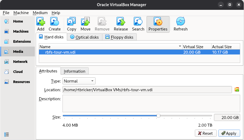Sort by the Name column header
The image size is (244, 140).
(111, 47)
